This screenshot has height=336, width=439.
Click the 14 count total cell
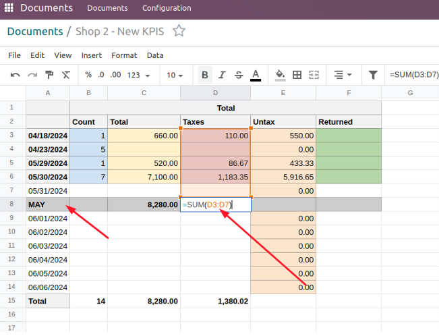[88, 301]
